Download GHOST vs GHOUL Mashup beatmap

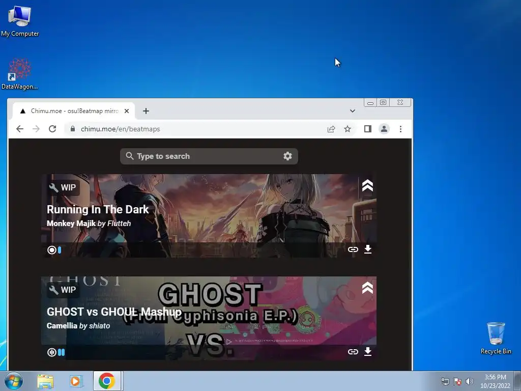pyautogui.click(x=367, y=351)
